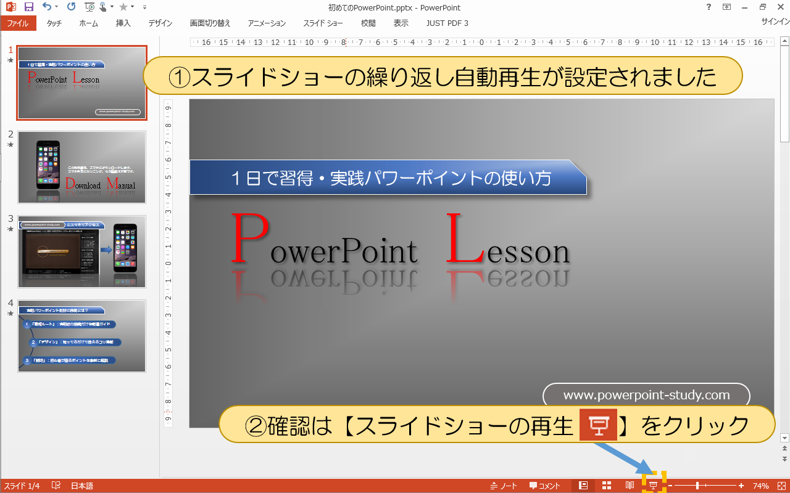Open ribbon display options icon
The width and height of the screenshot is (790, 493).
[726, 7]
